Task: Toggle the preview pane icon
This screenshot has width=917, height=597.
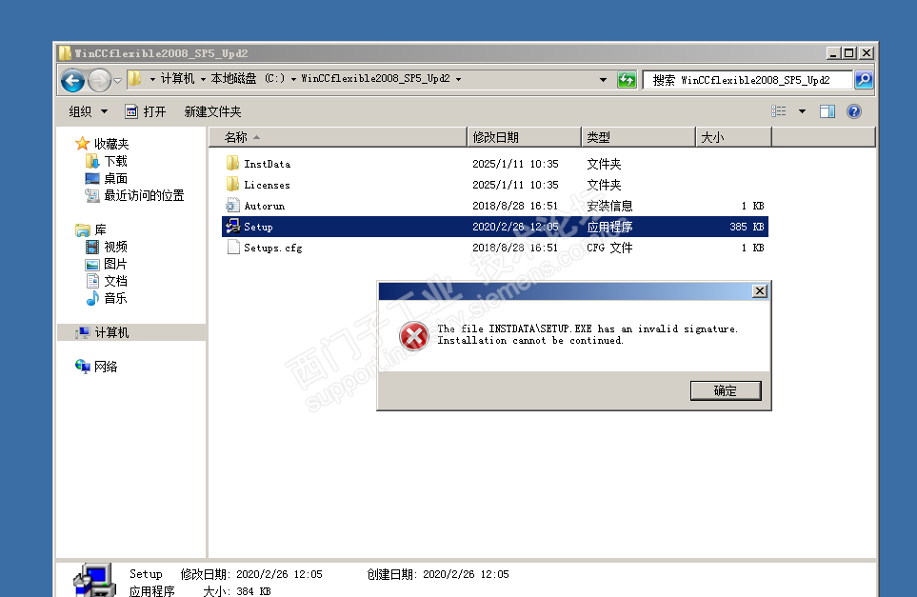Action: pyautogui.click(x=827, y=111)
